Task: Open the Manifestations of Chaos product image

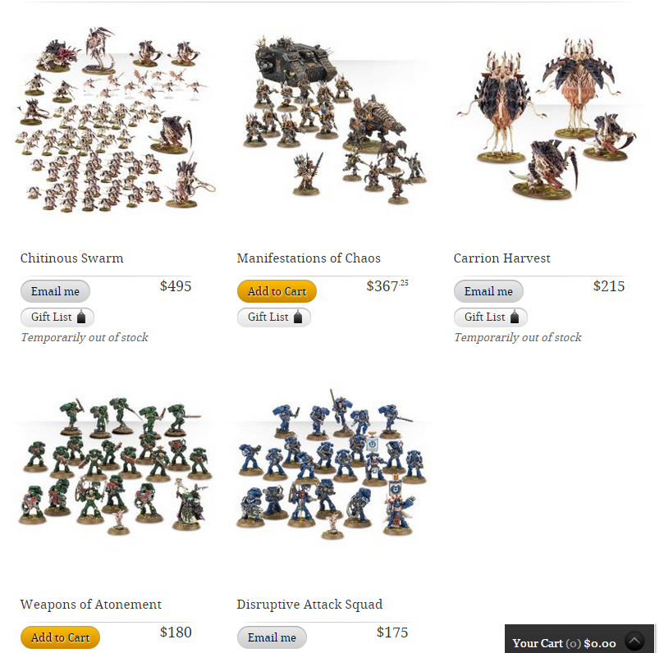Action: [x=335, y=119]
